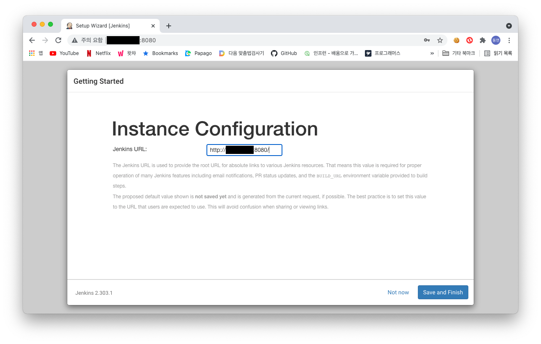
Task: Open the GitHub bookmark
Action: 284,53
